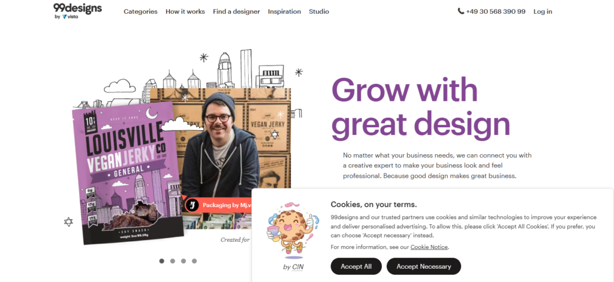Screen dimensions: 614x282
Task: Select the second carousel dot
Action: [x=173, y=261]
